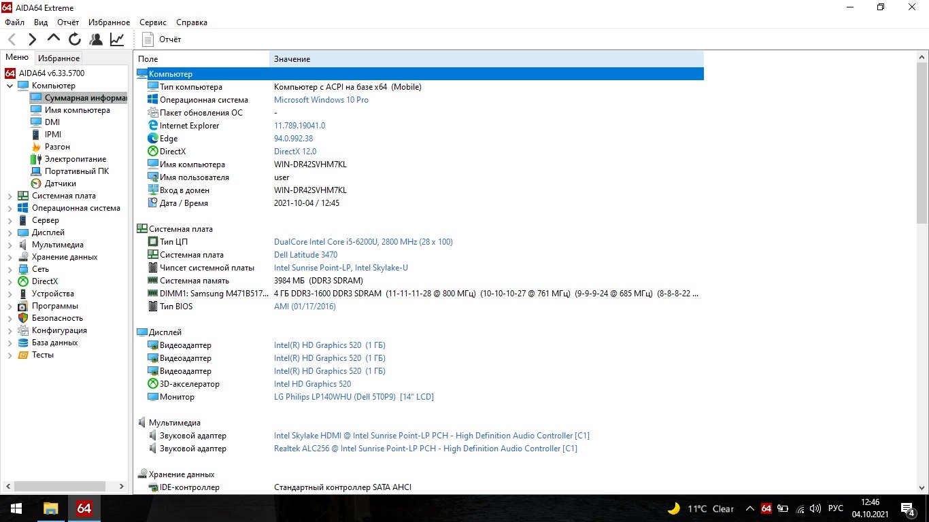Go up one level with Up arrow
929x522 pixels.
pyautogui.click(x=54, y=39)
